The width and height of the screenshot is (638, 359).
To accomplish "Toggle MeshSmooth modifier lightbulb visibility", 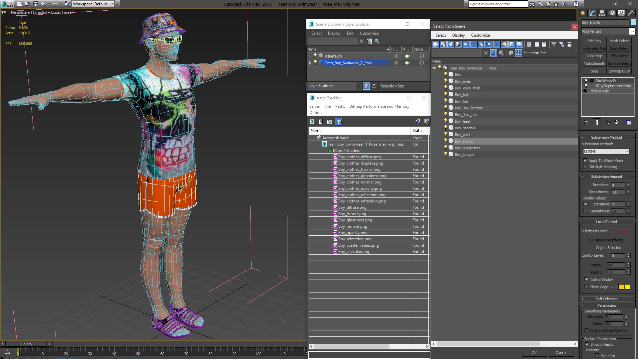I will click(x=586, y=80).
